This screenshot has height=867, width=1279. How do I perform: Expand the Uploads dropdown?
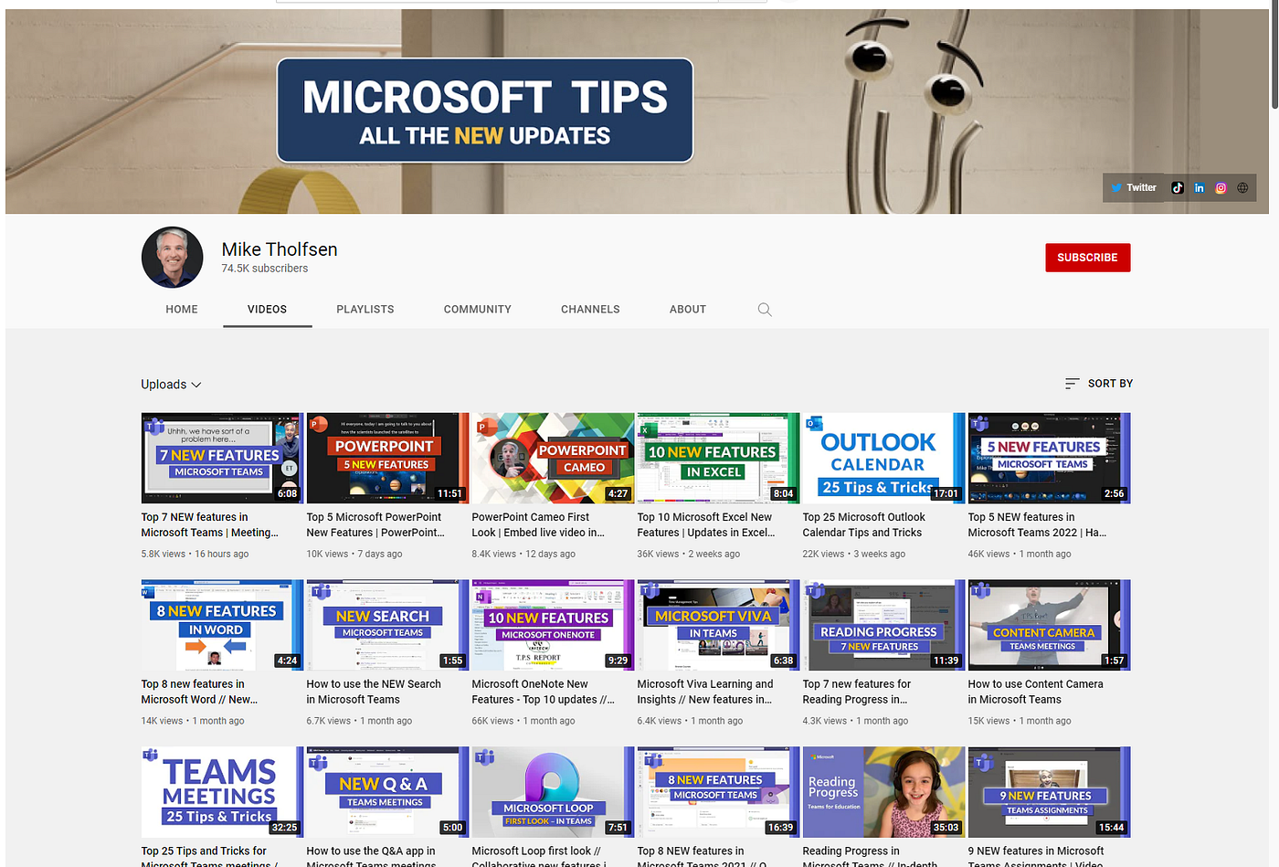(x=171, y=385)
